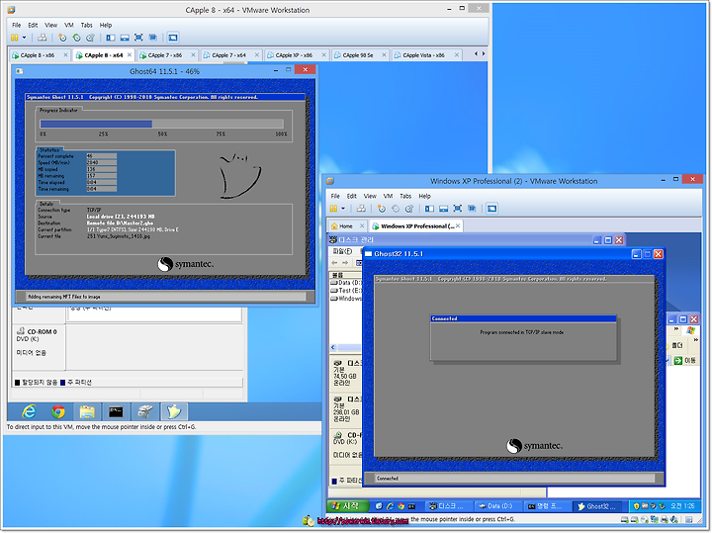The height and width of the screenshot is (533, 712).
Task: Open Internet Explorer in XP quick launch
Action: tap(390, 506)
